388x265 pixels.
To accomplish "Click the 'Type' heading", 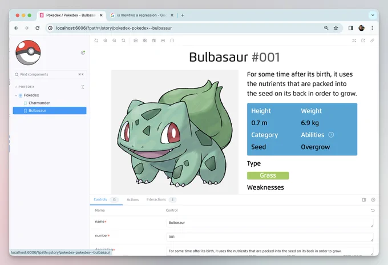I will pyautogui.click(x=254, y=163).
